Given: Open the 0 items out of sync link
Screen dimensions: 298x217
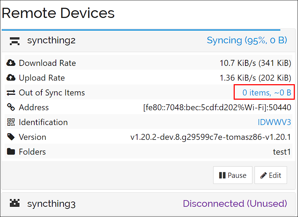Looking at the screenshot, I should 264,92.
